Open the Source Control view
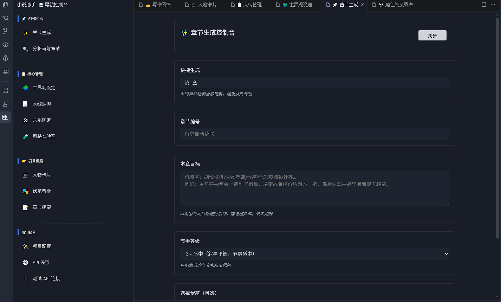The image size is (501, 302). pyautogui.click(x=5, y=31)
